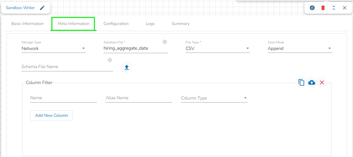The width and height of the screenshot is (353, 157).
Task: Upload a schema file with the arrow icon
Action: click(x=127, y=67)
